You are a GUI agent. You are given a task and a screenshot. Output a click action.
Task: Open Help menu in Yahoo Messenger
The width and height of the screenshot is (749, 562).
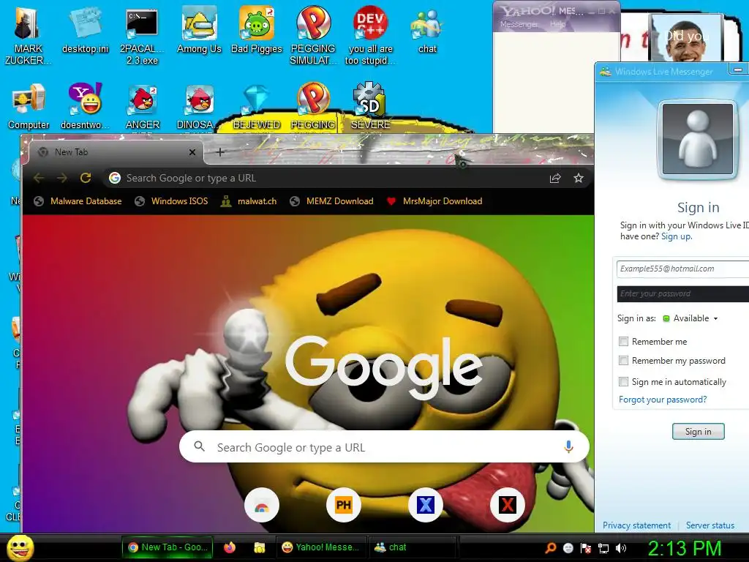click(x=557, y=24)
